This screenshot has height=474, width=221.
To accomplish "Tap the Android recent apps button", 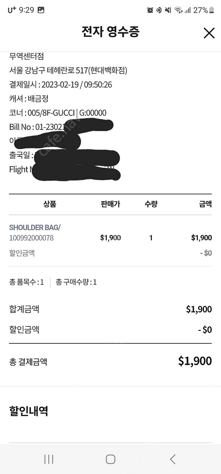I will (49, 459).
